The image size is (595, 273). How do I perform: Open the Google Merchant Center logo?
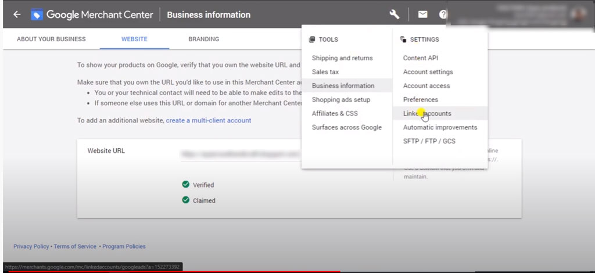pyautogui.click(x=92, y=15)
